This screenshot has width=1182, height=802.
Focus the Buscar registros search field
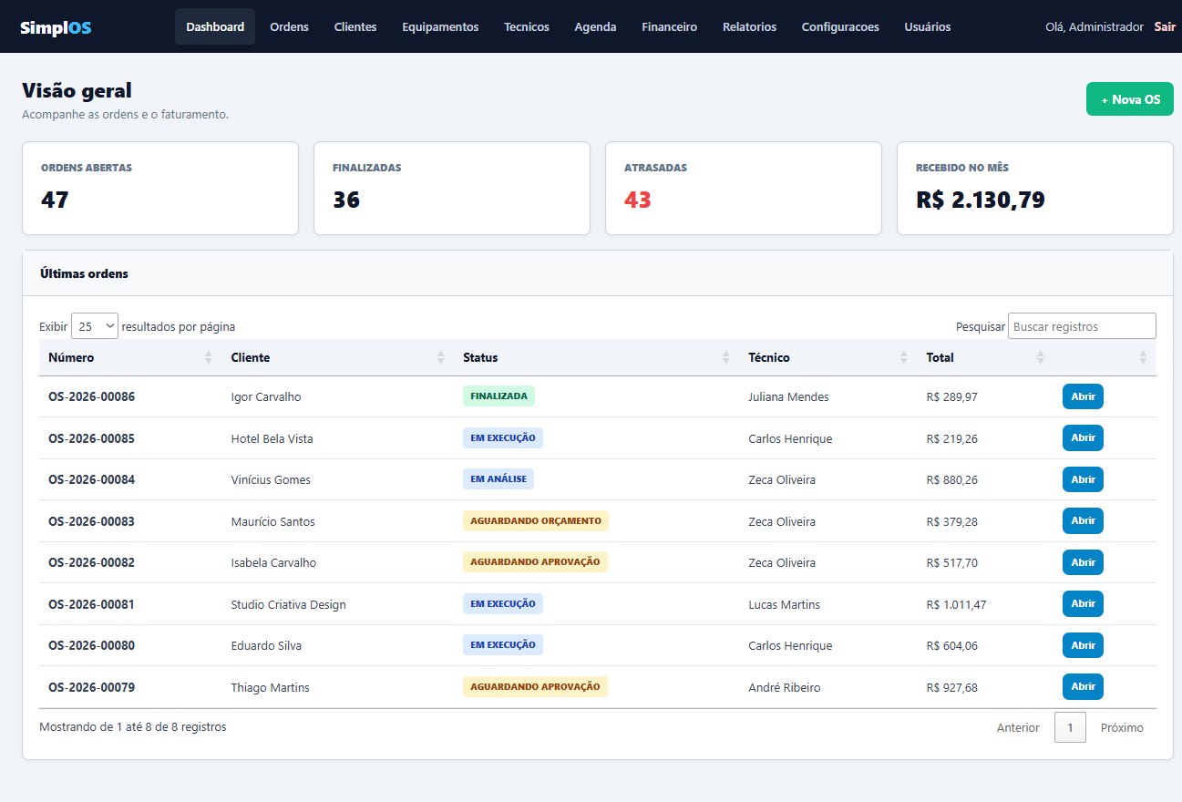coord(1082,326)
